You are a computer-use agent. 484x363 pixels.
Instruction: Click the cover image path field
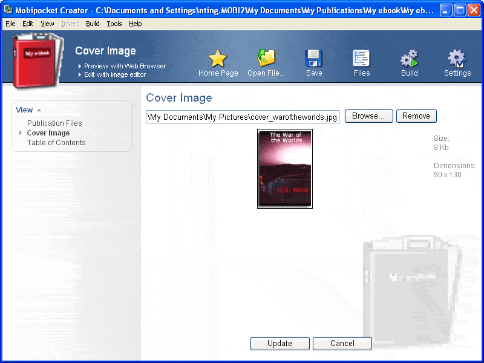tap(243, 117)
